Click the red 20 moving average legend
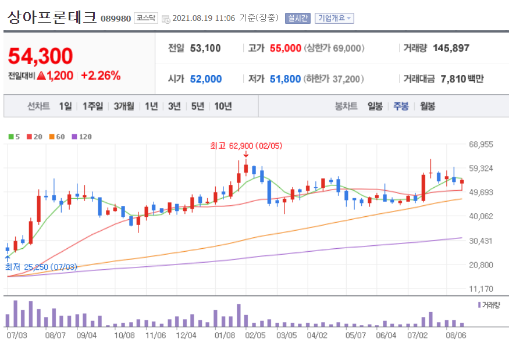509x343 pixels. point(34,137)
